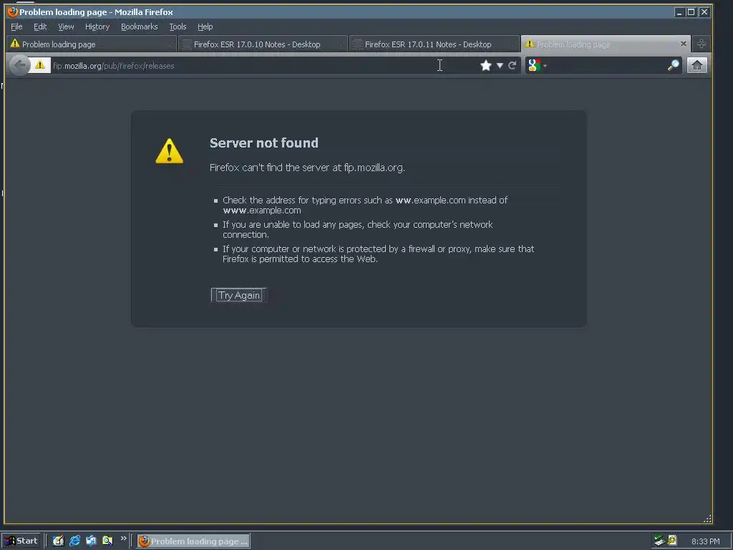This screenshot has width=733, height=550.
Task: Open the Google search engine selector
Action: (x=537, y=65)
